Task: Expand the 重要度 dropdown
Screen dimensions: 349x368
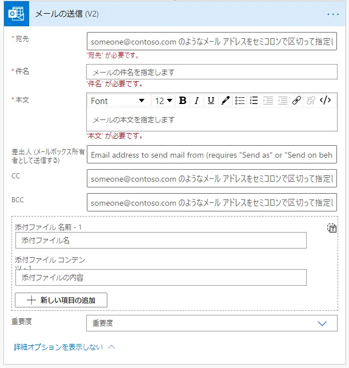Action: tap(212, 323)
